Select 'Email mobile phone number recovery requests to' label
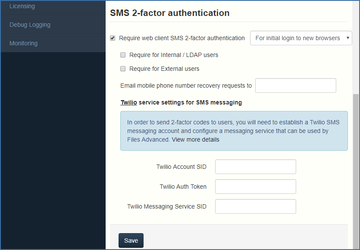The height and width of the screenshot is (250, 360). tap(186, 85)
